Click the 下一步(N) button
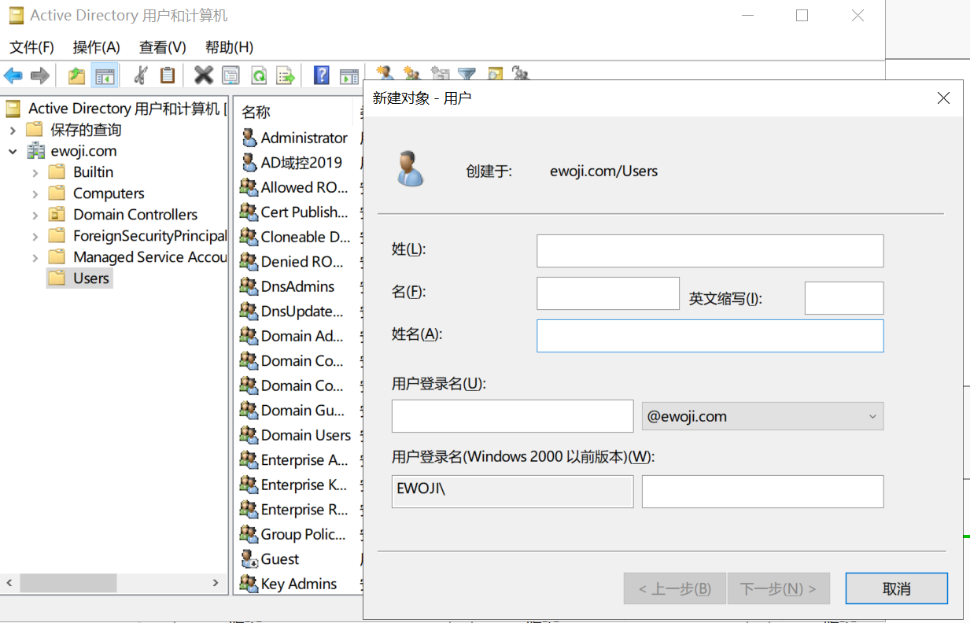 point(779,588)
